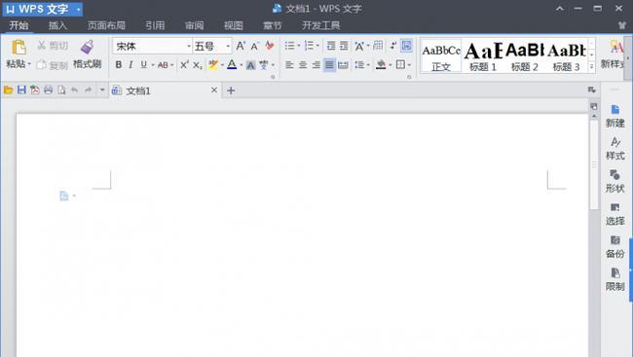Switch to the 审阅 (Review) tab
The width and height of the screenshot is (633, 357).
(x=194, y=25)
